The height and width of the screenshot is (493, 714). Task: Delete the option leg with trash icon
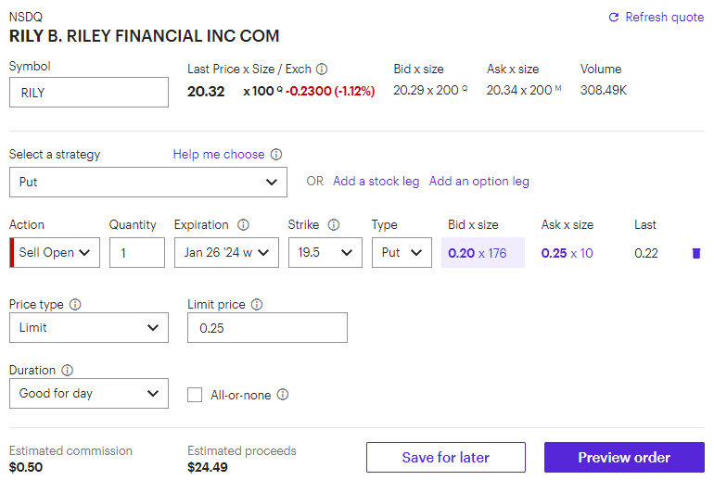coord(696,253)
